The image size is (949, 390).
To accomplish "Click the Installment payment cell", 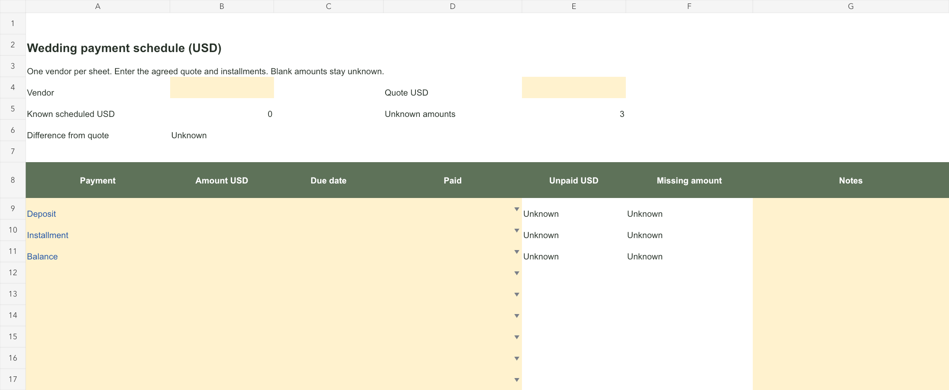I will pyautogui.click(x=98, y=230).
